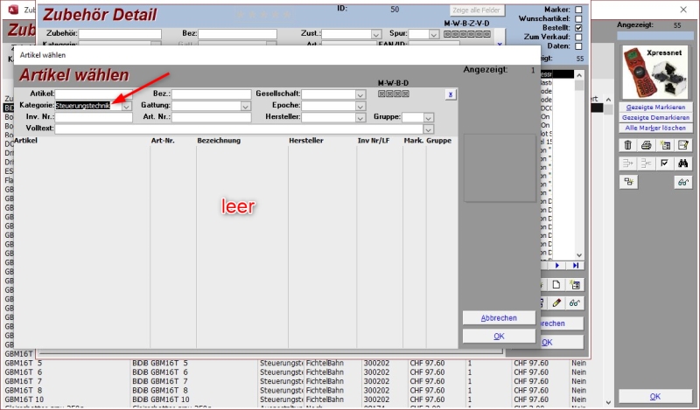Clear filters with blue x in Artikel wählen

pos(451,94)
